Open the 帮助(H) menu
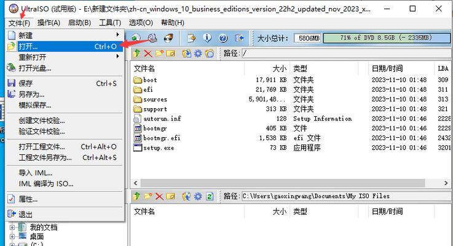Image resolution: width=453 pixels, height=246 pixels. [173, 23]
